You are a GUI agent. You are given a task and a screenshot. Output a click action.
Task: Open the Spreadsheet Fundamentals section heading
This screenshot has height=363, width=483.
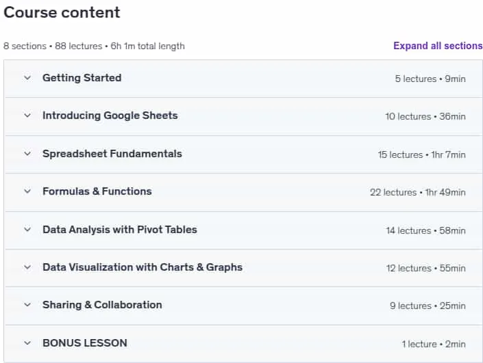pos(112,154)
